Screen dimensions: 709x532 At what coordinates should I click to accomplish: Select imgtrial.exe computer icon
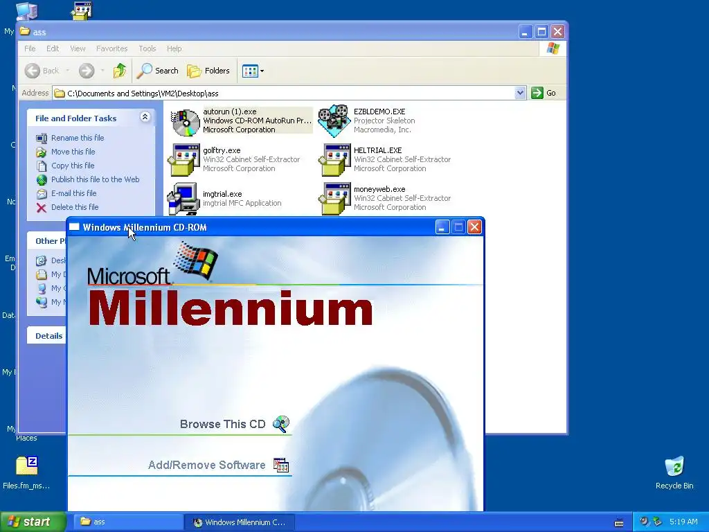click(x=183, y=199)
